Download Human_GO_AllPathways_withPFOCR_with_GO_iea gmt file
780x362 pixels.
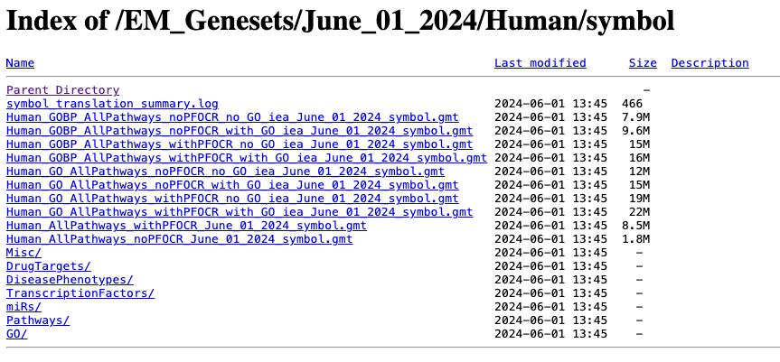pos(240,212)
